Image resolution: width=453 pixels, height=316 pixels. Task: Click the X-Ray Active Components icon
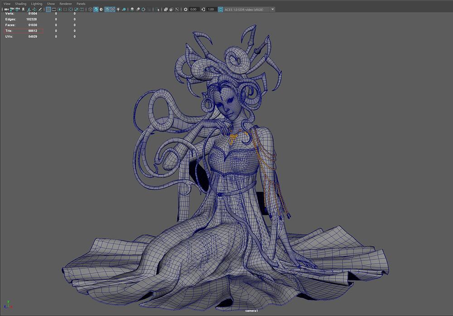click(171, 9)
